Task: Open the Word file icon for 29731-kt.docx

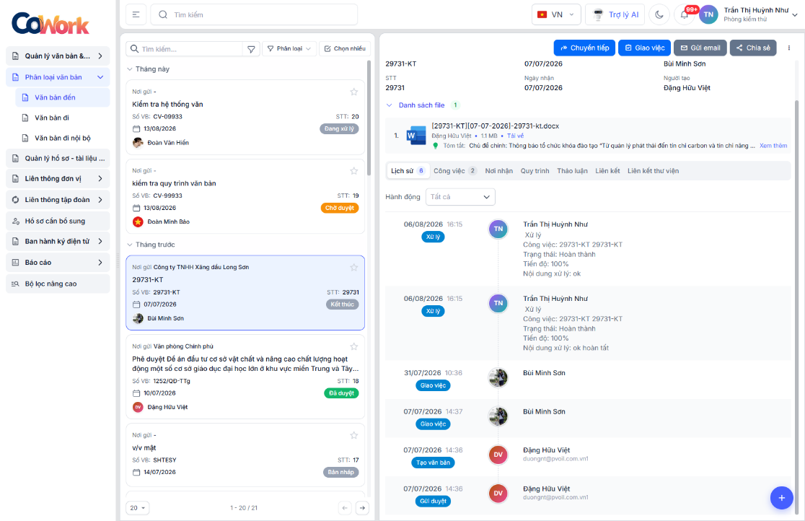Action: click(416, 136)
